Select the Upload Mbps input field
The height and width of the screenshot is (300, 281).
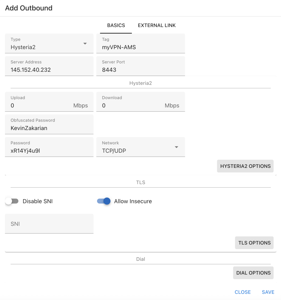(40, 105)
